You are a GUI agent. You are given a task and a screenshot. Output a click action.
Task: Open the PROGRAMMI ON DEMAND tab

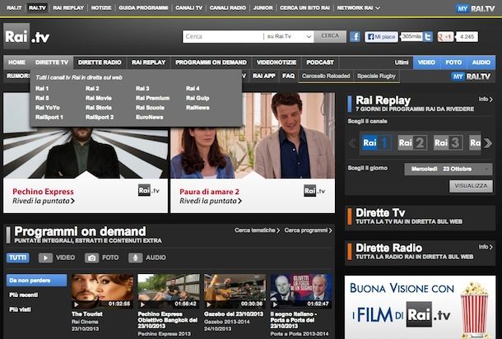click(211, 63)
